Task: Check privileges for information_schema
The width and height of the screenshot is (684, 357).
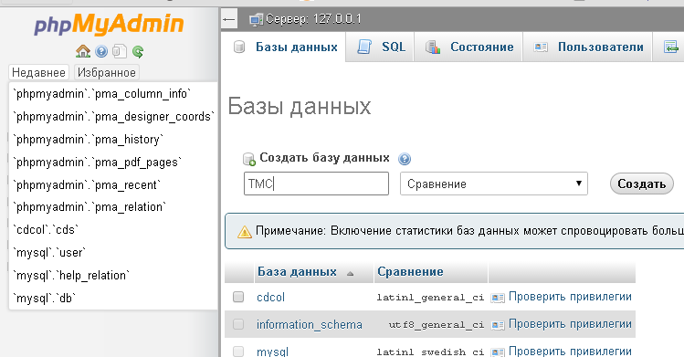Action: (570, 324)
